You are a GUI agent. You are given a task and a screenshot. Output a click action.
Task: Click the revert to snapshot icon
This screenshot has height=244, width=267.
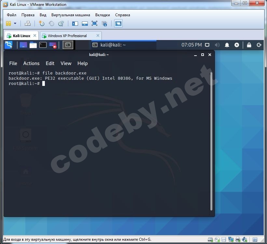(x=51, y=23)
